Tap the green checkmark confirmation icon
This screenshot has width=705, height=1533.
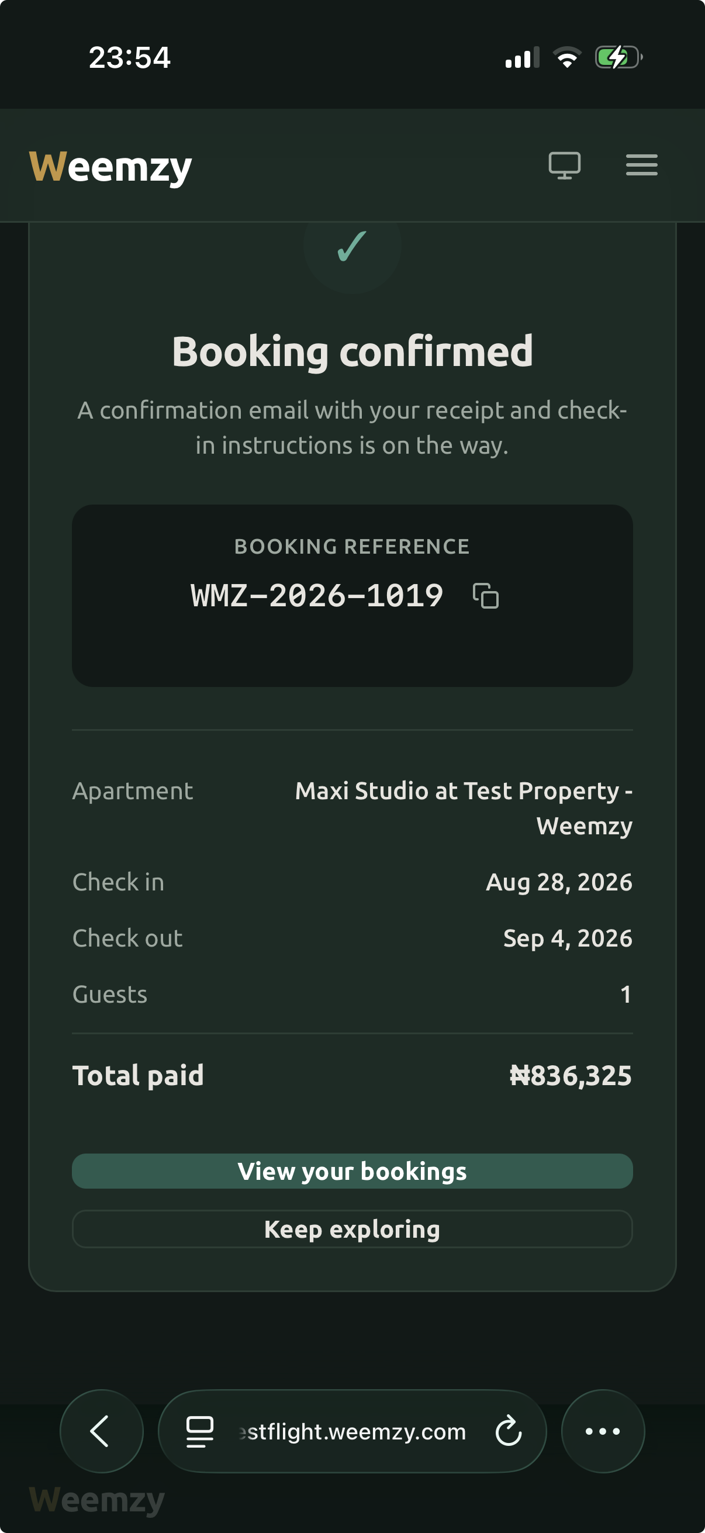[352, 246]
